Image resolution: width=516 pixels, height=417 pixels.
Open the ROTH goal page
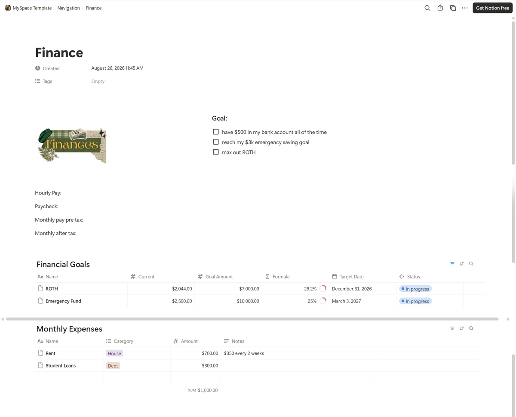(x=52, y=289)
